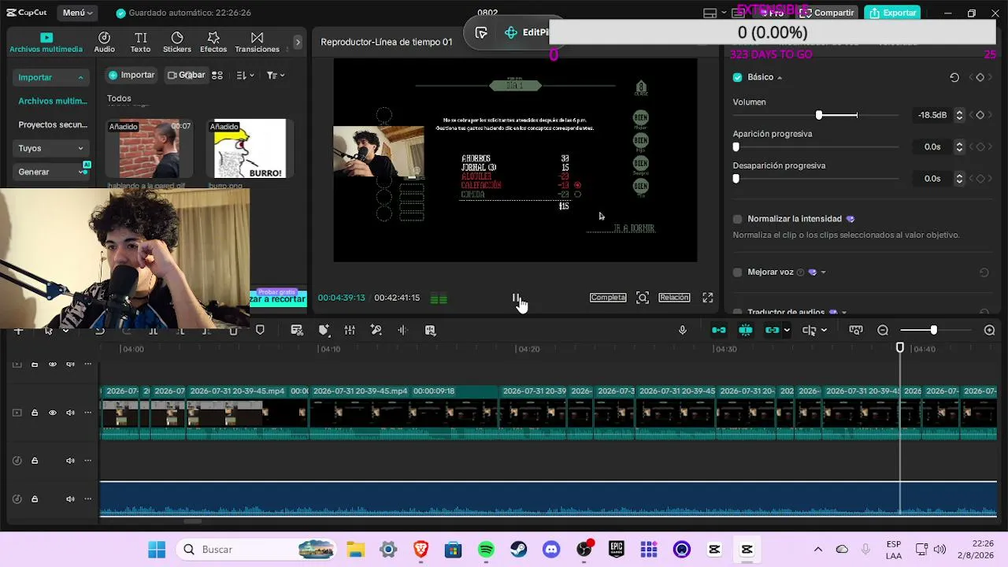1008x567 pixels.
Task: Click the timeline marker tool icon
Action: [x=260, y=330]
